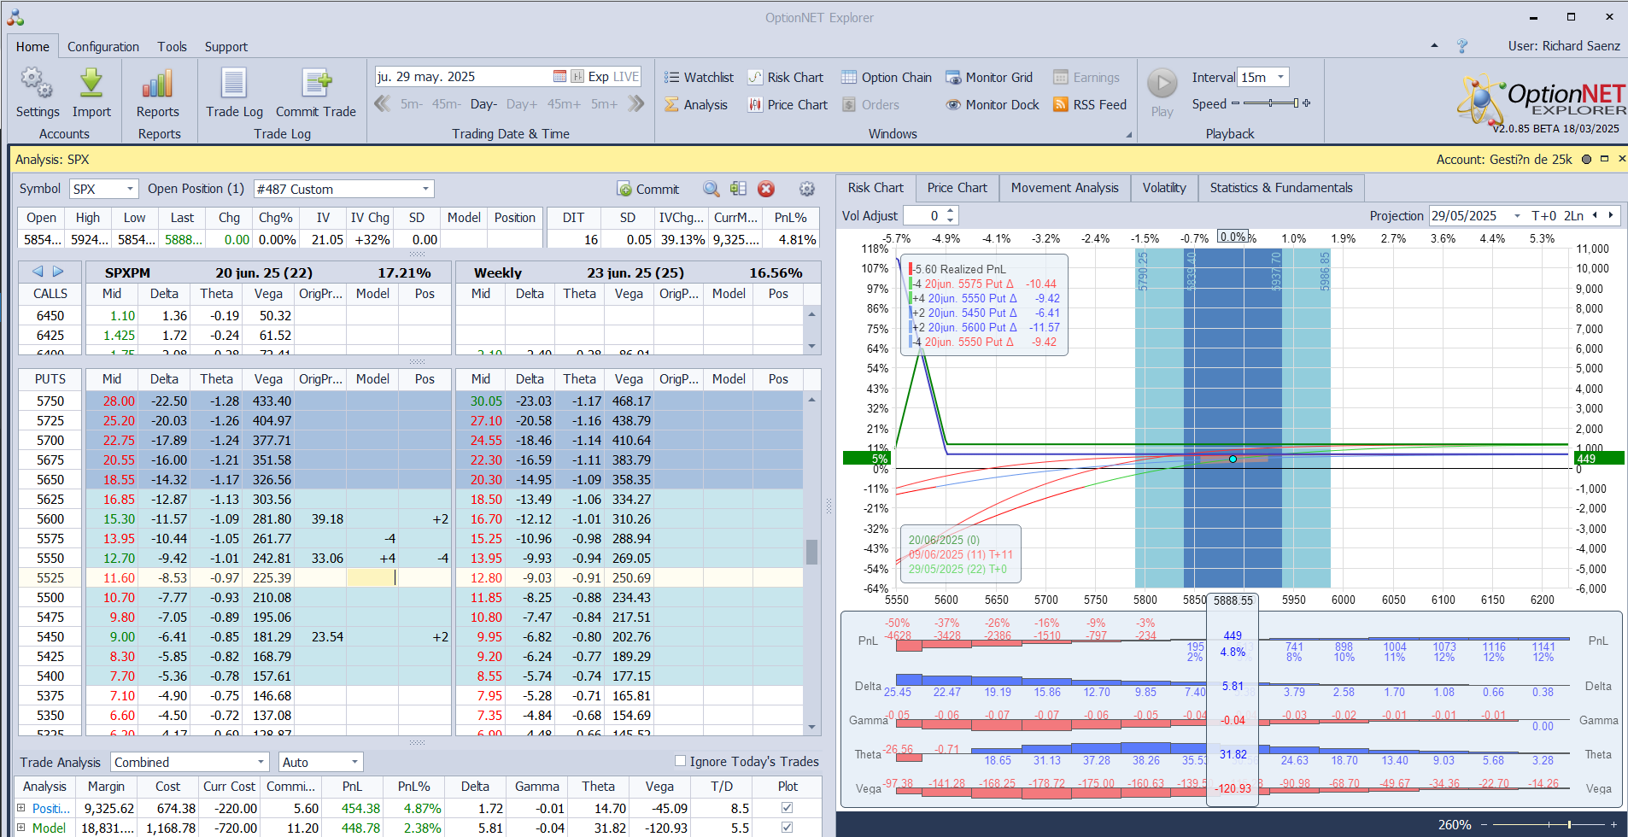Step forward with the Day+ button
The height and width of the screenshot is (837, 1628).
click(521, 104)
